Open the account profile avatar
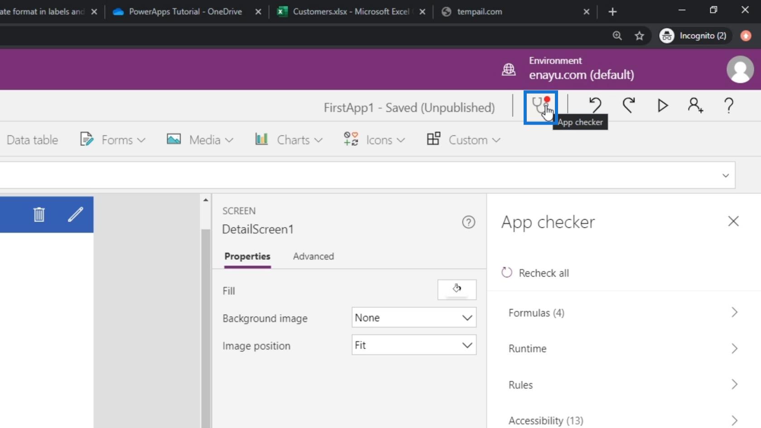The height and width of the screenshot is (428, 761). tap(740, 69)
